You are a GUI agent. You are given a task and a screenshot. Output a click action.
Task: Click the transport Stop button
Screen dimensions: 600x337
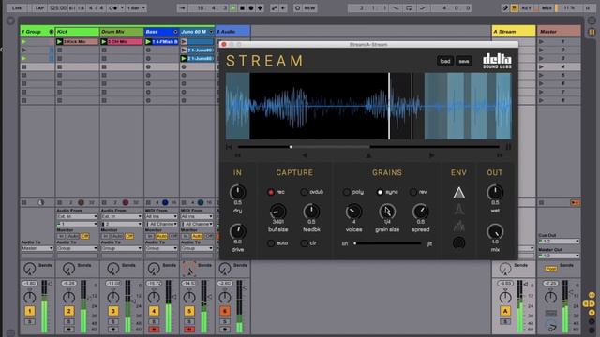click(x=242, y=8)
